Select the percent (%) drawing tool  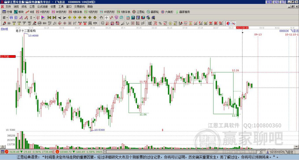[x=160, y=23]
